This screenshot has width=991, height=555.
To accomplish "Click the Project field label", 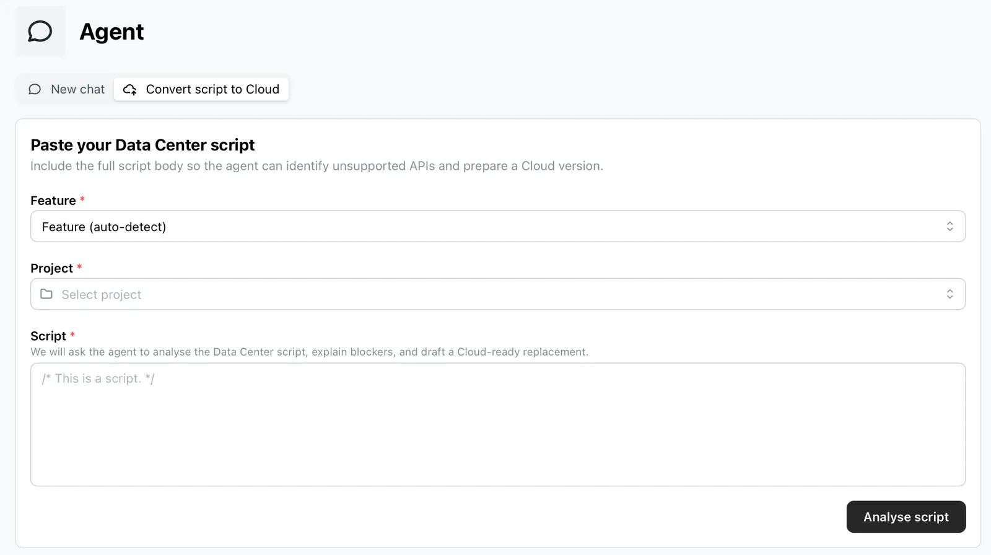I will [x=52, y=268].
